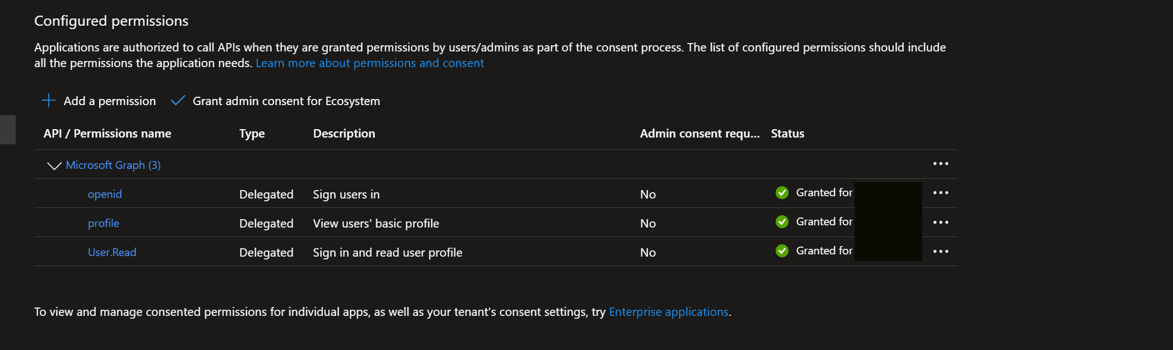This screenshot has width=1173, height=350.
Task: Click the plus icon for Add a permission
Action: click(49, 101)
